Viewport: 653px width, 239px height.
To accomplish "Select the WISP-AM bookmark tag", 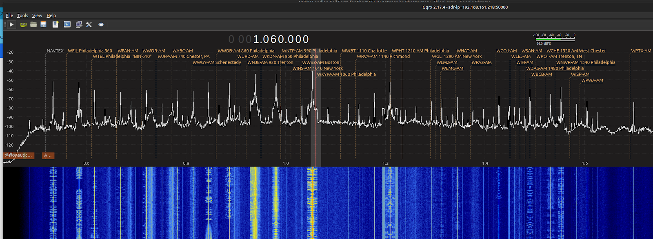I will (580, 75).
